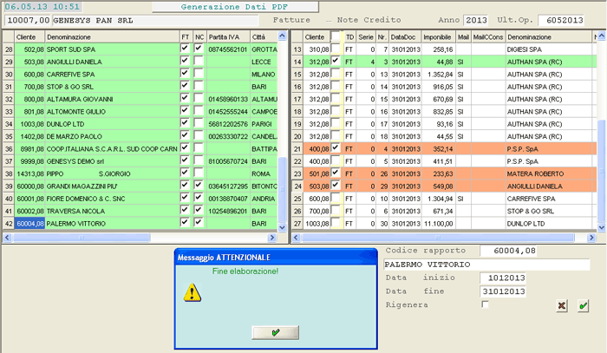
Task: Click Serie column header
Action: pos(366,37)
